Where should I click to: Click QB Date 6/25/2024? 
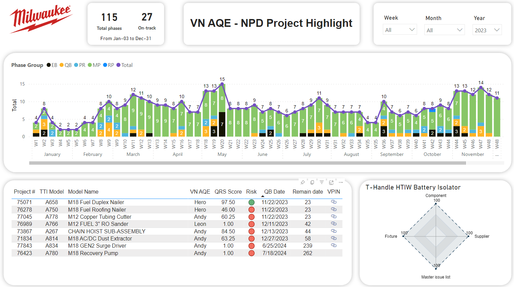pyautogui.click(x=274, y=246)
